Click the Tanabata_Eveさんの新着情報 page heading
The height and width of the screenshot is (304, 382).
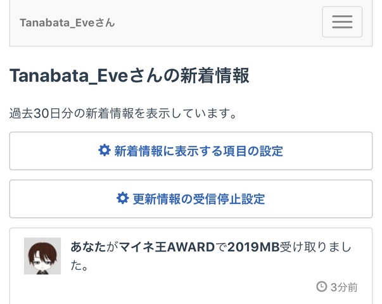tap(129, 77)
